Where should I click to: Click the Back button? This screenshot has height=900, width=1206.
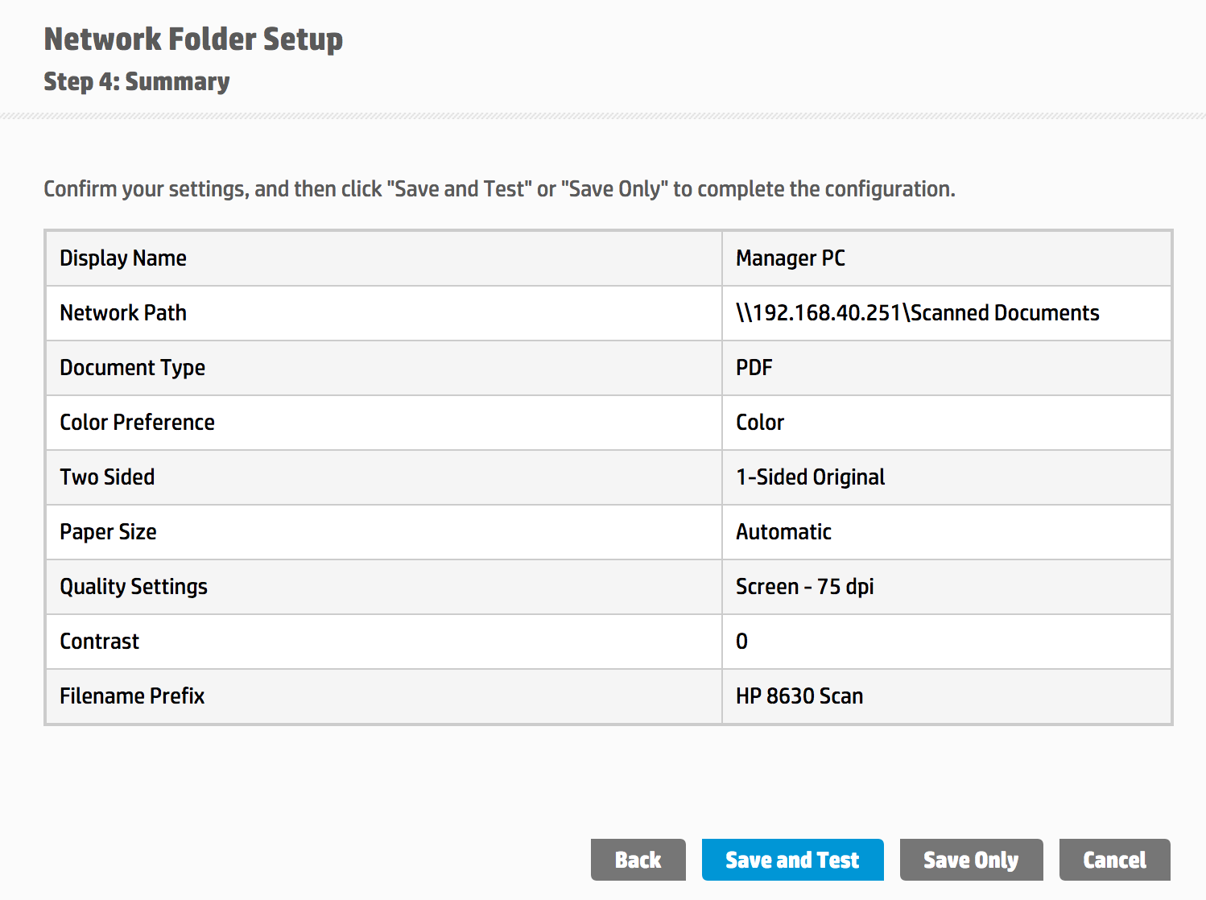pos(638,860)
